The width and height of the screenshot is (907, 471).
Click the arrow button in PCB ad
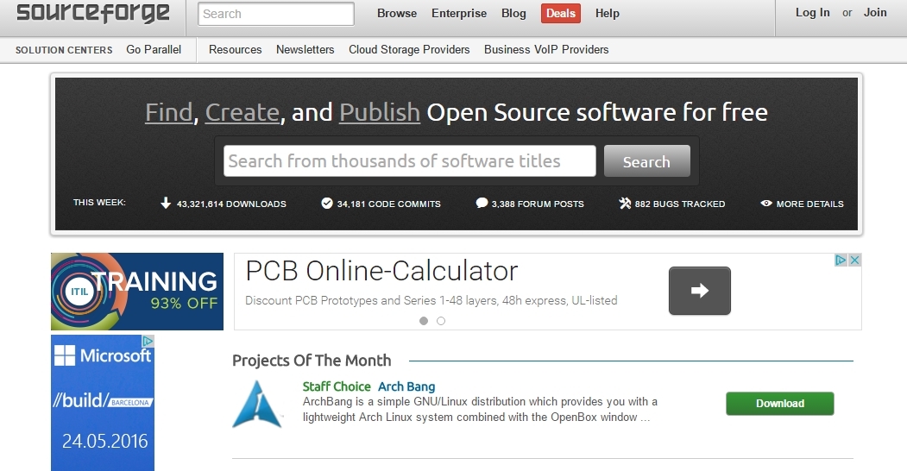699,291
